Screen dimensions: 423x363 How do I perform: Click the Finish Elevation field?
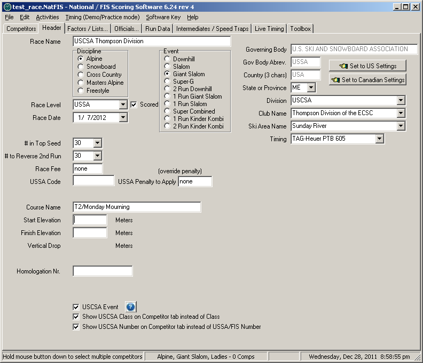90,232
